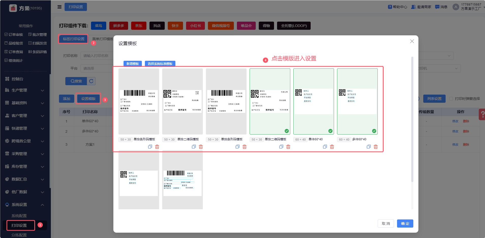Open the 扫描发货 shortcut
The width and height of the screenshot is (485, 238).
coord(38,43)
